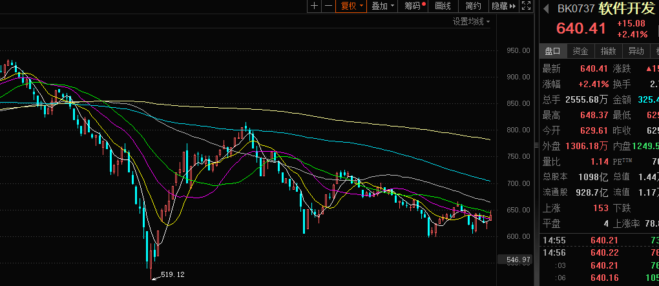Open the 异动 tab
The height and width of the screenshot is (286, 659).
[x=636, y=51]
